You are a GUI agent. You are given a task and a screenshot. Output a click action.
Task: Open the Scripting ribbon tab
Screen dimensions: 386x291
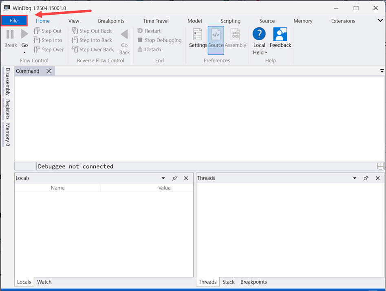tap(231, 21)
